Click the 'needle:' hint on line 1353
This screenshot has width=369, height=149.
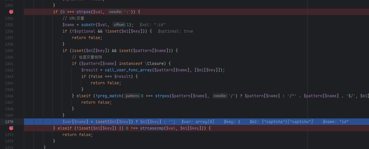[x=115, y=12]
